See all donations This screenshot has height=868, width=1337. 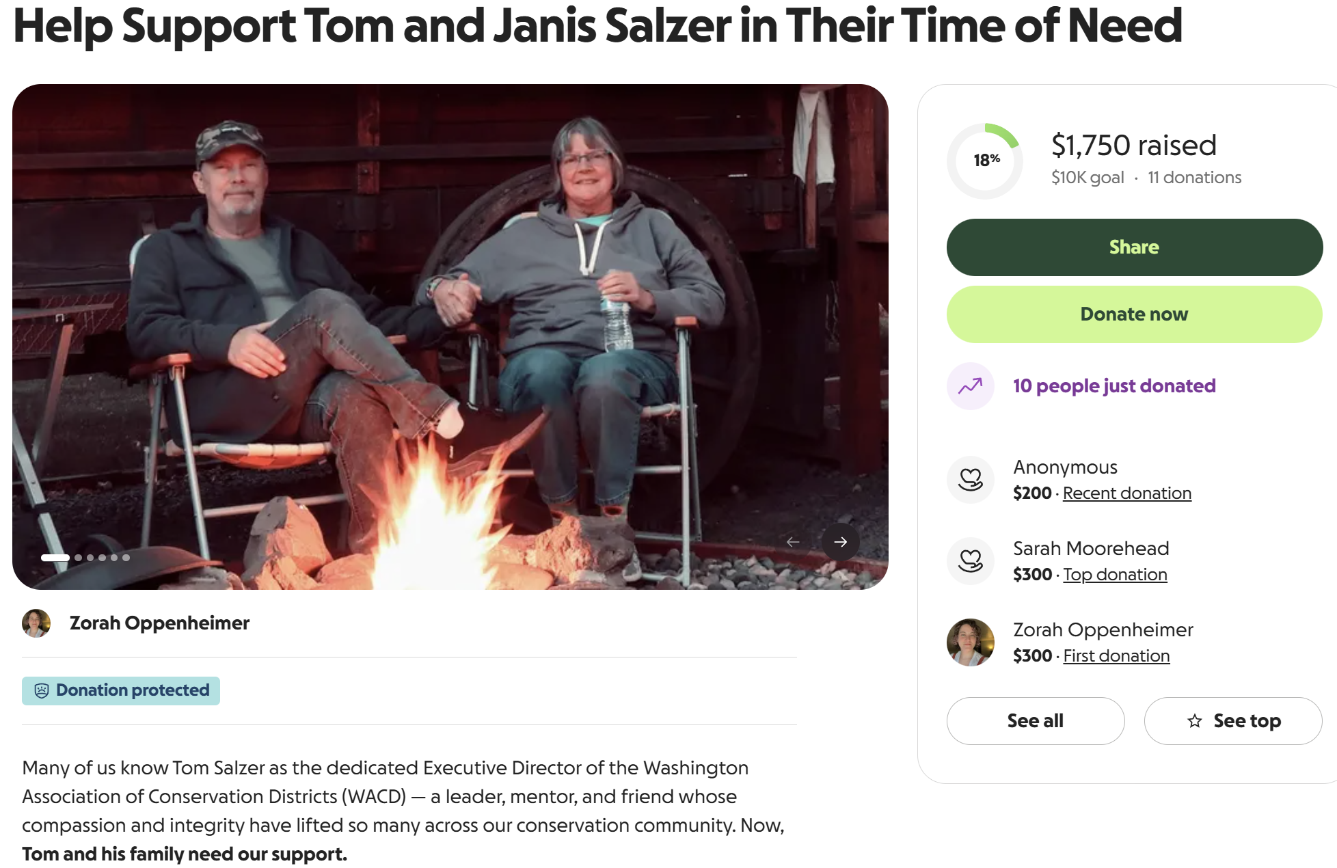tap(1035, 720)
